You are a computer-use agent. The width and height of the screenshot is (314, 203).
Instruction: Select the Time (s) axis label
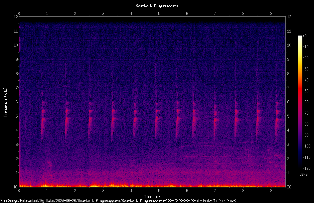[152, 197]
